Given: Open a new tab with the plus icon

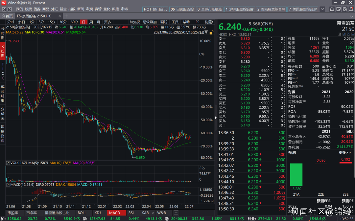Looking at the screenshot, I should tap(66, 16).
